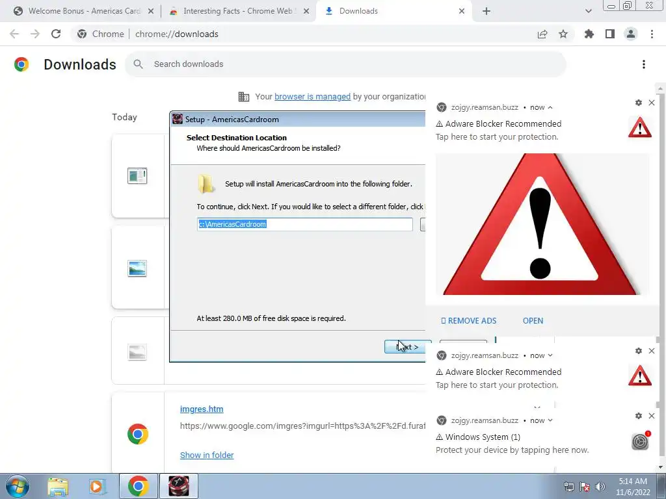
Task: Click the Today date heading
Action: coord(124,117)
